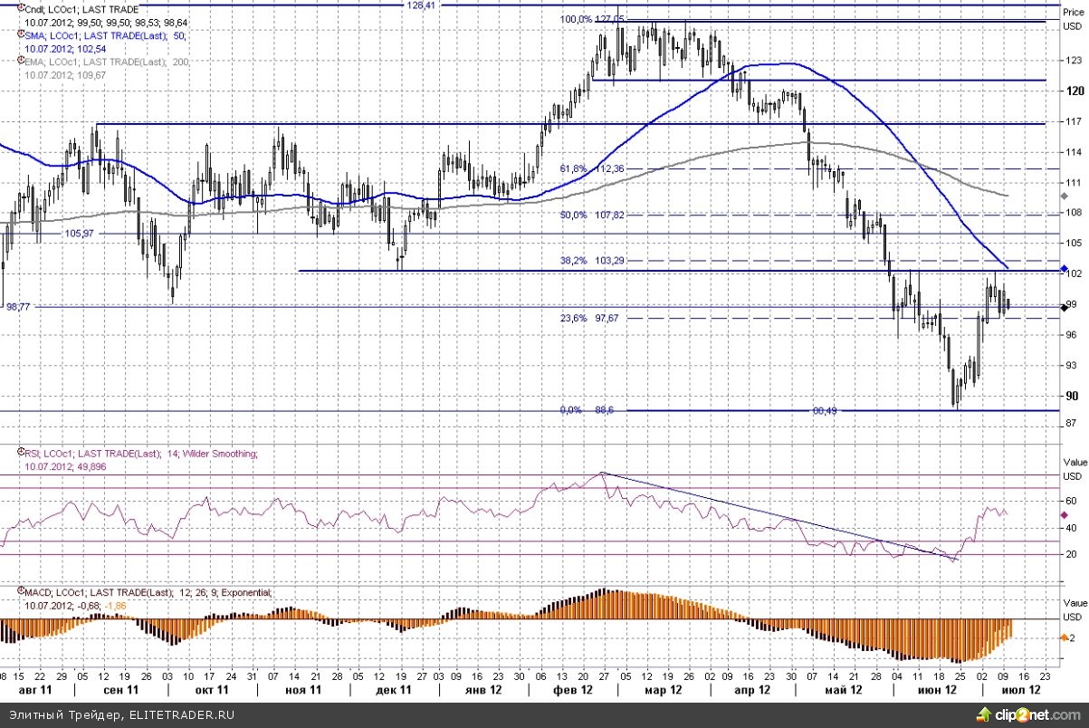This screenshot has height=728, width=1089.
Task: Click the orange MACD diamond marker on value axis
Action: click(1064, 638)
